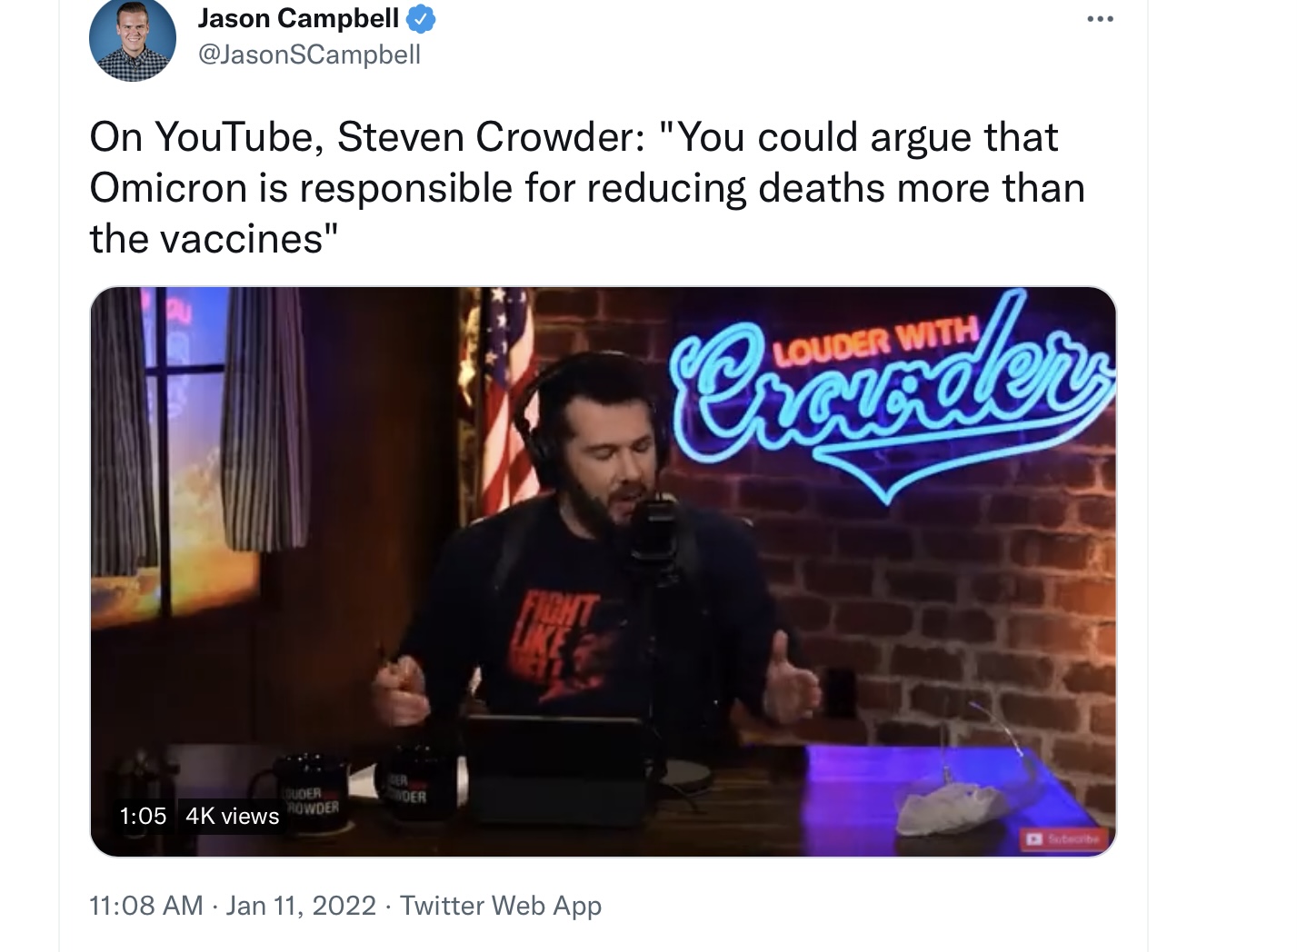Click the American flag in video
Screen dimensions: 1297x952
pos(505,400)
